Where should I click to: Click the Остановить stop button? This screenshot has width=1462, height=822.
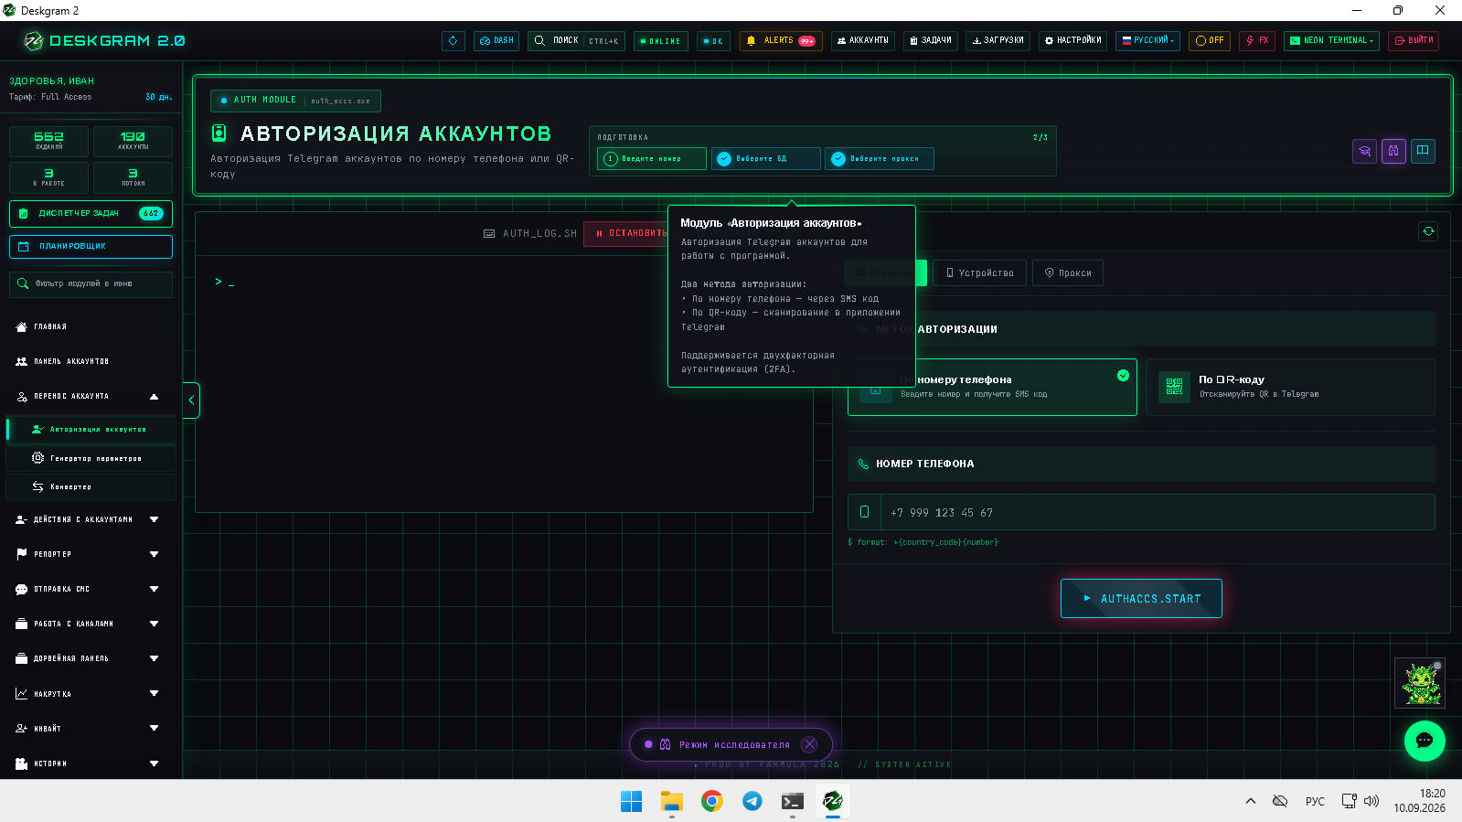coord(628,233)
